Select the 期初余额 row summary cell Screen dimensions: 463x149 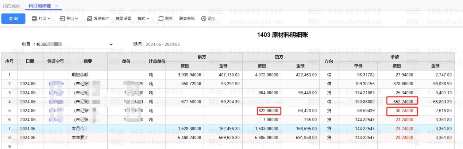88,75
